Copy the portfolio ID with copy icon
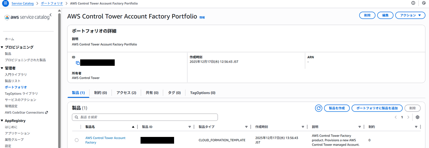 [x=78, y=63]
